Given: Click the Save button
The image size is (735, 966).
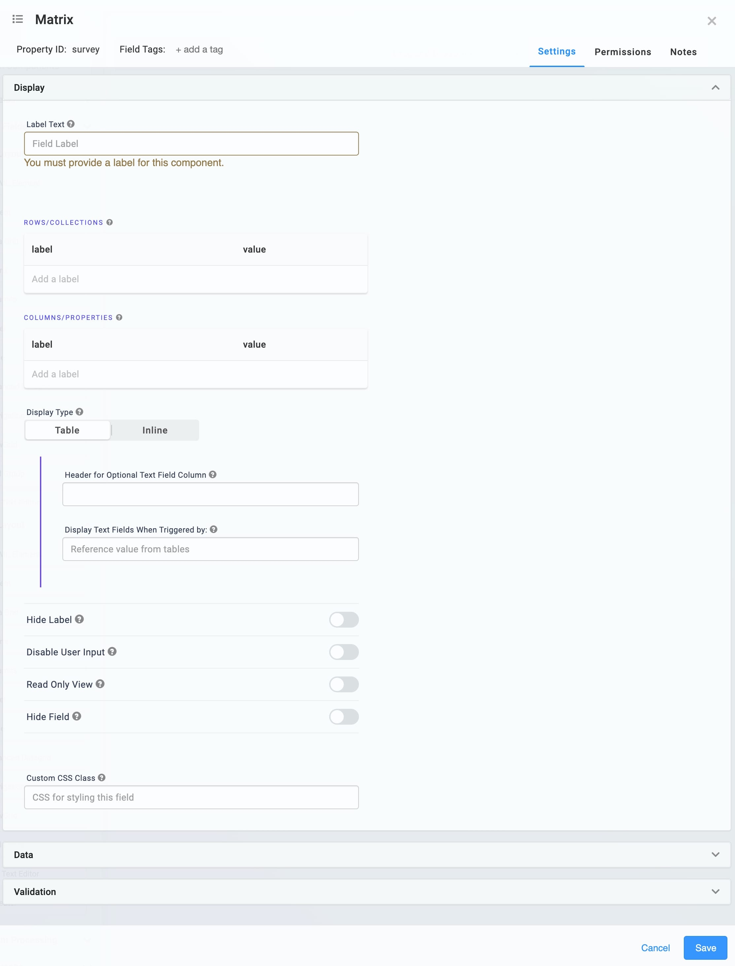Looking at the screenshot, I should click(705, 948).
